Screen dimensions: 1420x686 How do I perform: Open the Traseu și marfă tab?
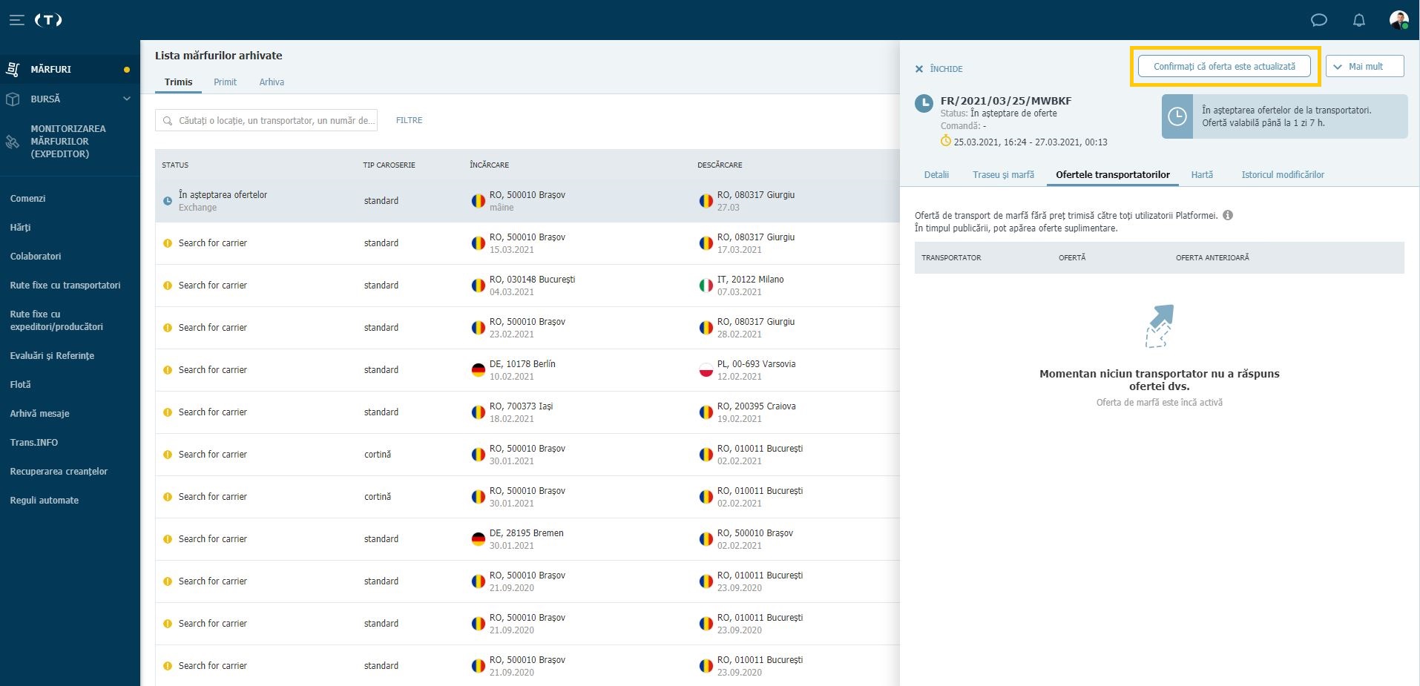pyautogui.click(x=1003, y=175)
